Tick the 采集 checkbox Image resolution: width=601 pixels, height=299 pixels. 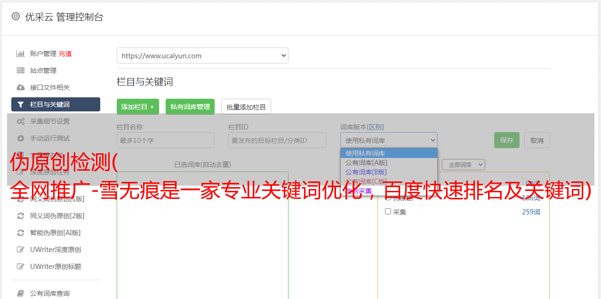(388, 212)
